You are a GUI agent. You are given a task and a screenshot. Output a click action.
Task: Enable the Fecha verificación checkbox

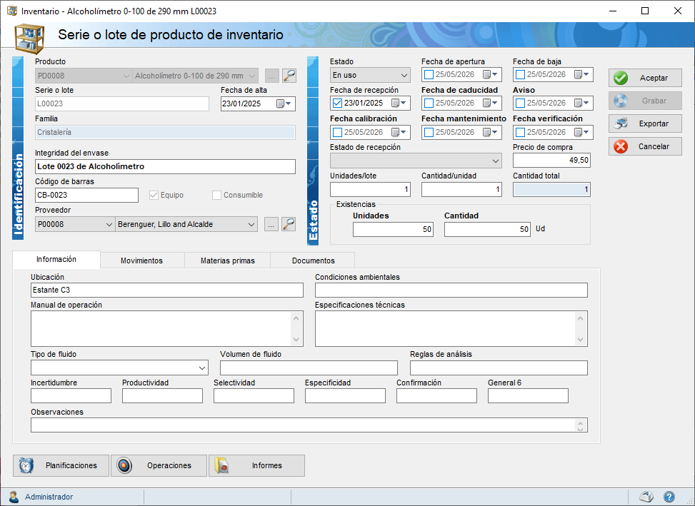pyautogui.click(x=521, y=132)
